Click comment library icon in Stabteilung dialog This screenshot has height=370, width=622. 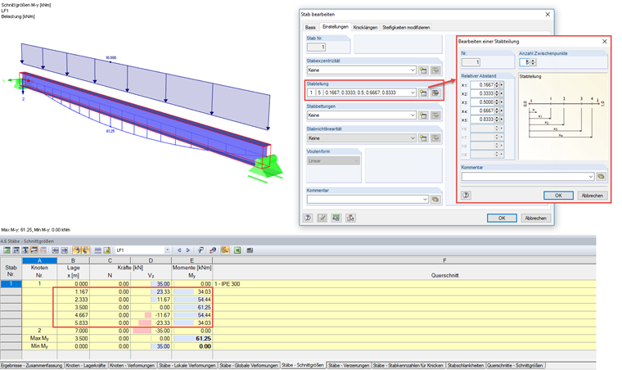[x=601, y=177]
